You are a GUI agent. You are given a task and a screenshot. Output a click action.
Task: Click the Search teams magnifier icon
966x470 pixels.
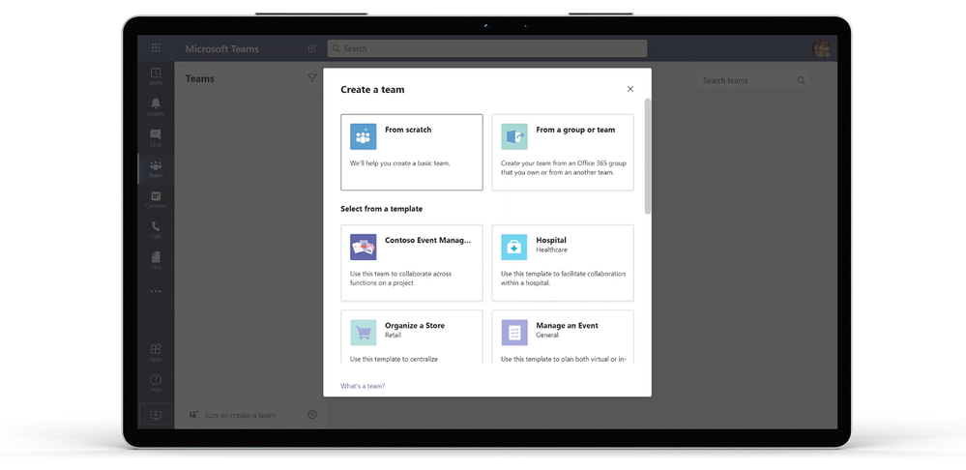pyautogui.click(x=801, y=80)
